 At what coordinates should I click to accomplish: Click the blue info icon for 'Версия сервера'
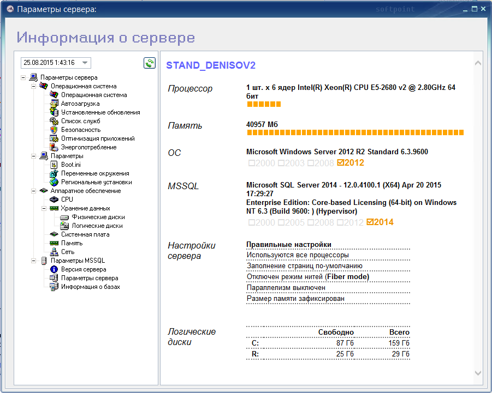coord(54,269)
